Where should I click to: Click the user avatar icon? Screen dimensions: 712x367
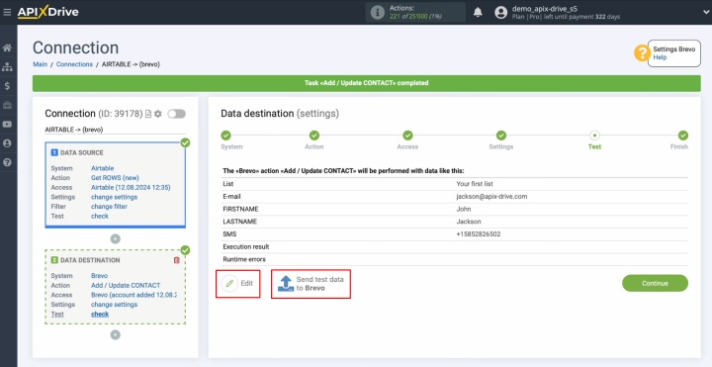click(x=500, y=12)
